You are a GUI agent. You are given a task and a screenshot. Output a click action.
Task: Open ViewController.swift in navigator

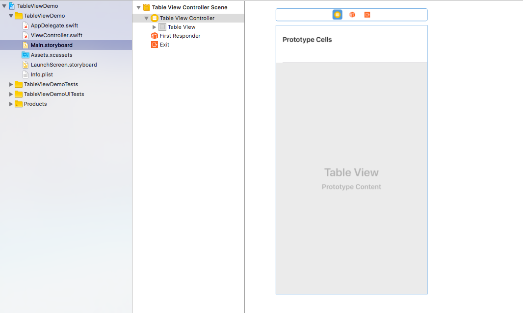point(56,35)
